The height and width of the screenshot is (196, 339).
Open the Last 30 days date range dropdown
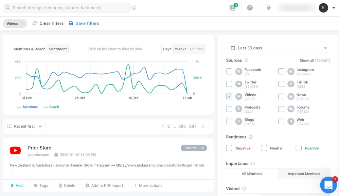pyautogui.click(x=278, y=48)
